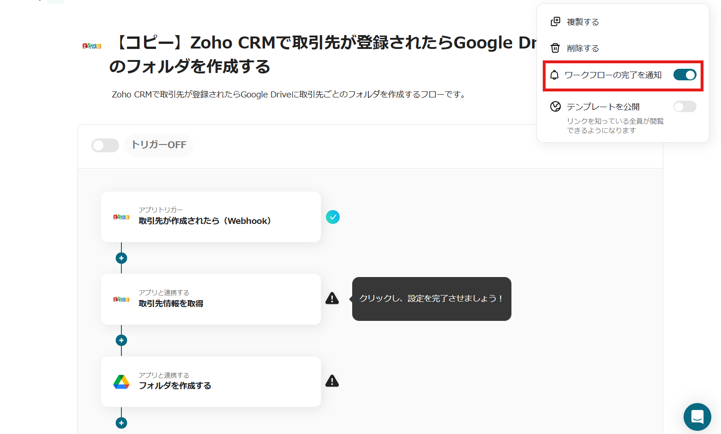Click the flow title 【コピー】Zoho CRMで取引先が登録されたら
The width and height of the screenshot is (721, 434).
pyautogui.click(x=323, y=54)
